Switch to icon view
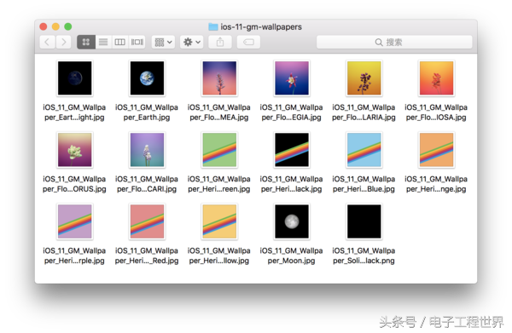 (86, 42)
